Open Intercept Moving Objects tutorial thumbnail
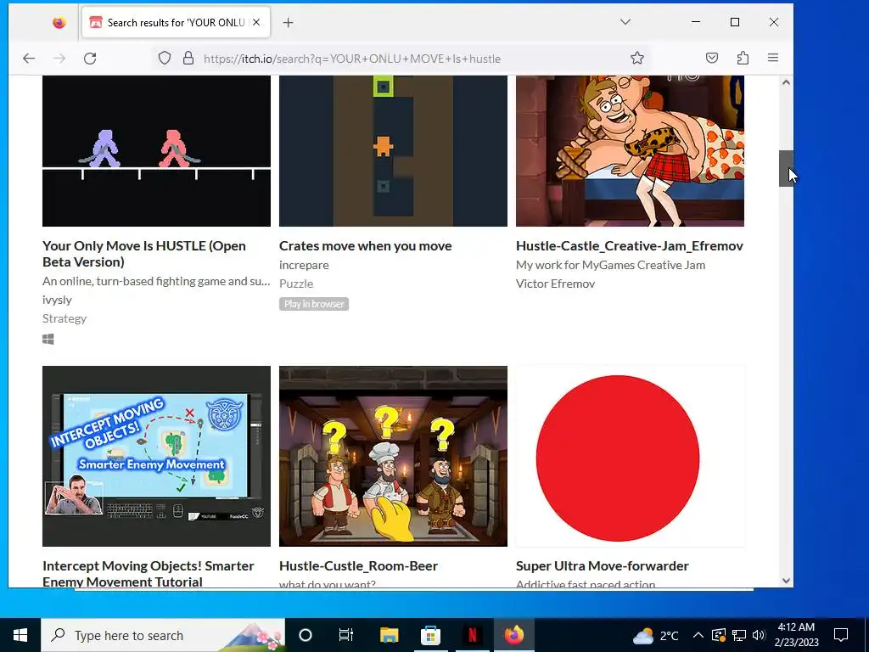 click(156, 456)
